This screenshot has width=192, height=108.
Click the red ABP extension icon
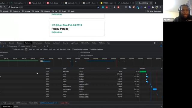tap(107, 7)
